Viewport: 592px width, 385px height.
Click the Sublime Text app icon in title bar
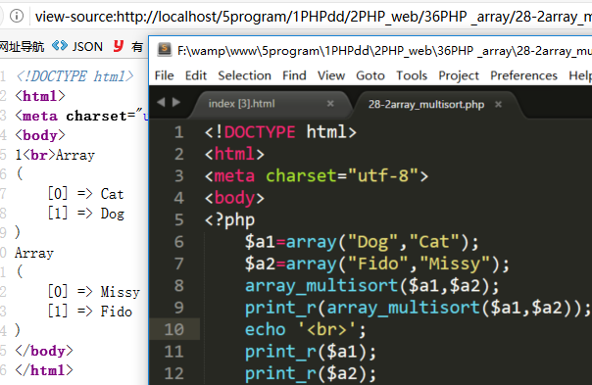click(x=165, y=49)
